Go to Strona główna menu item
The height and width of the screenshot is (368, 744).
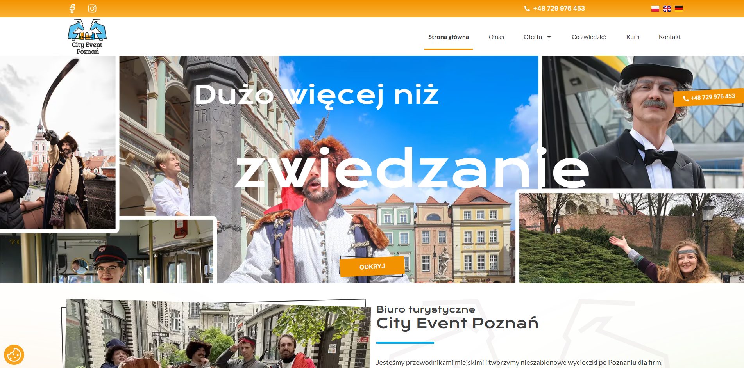[449, 37]
